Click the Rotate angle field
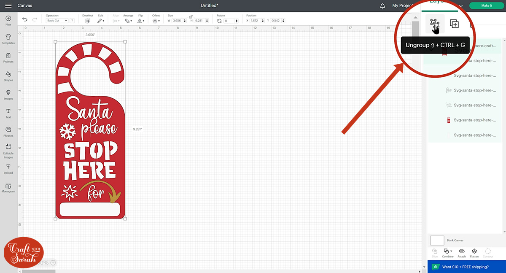 pyautogui.click(x=231, y=21)
